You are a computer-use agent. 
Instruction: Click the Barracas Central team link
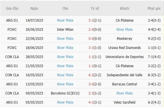(124, 84)
